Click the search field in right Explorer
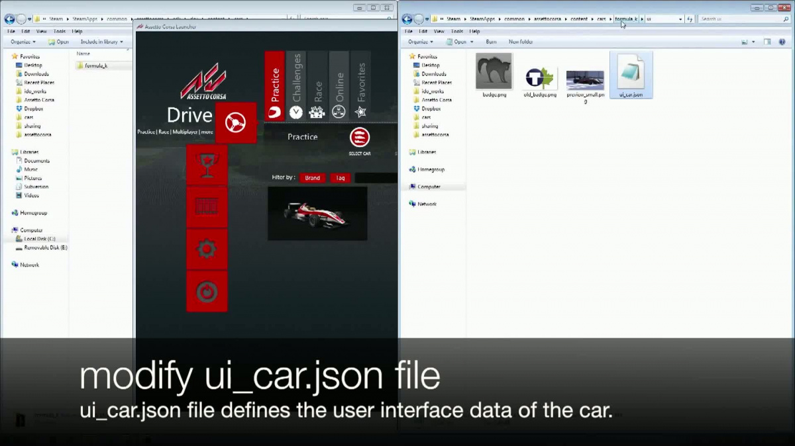Screen dimensions: 795x446 741,19
